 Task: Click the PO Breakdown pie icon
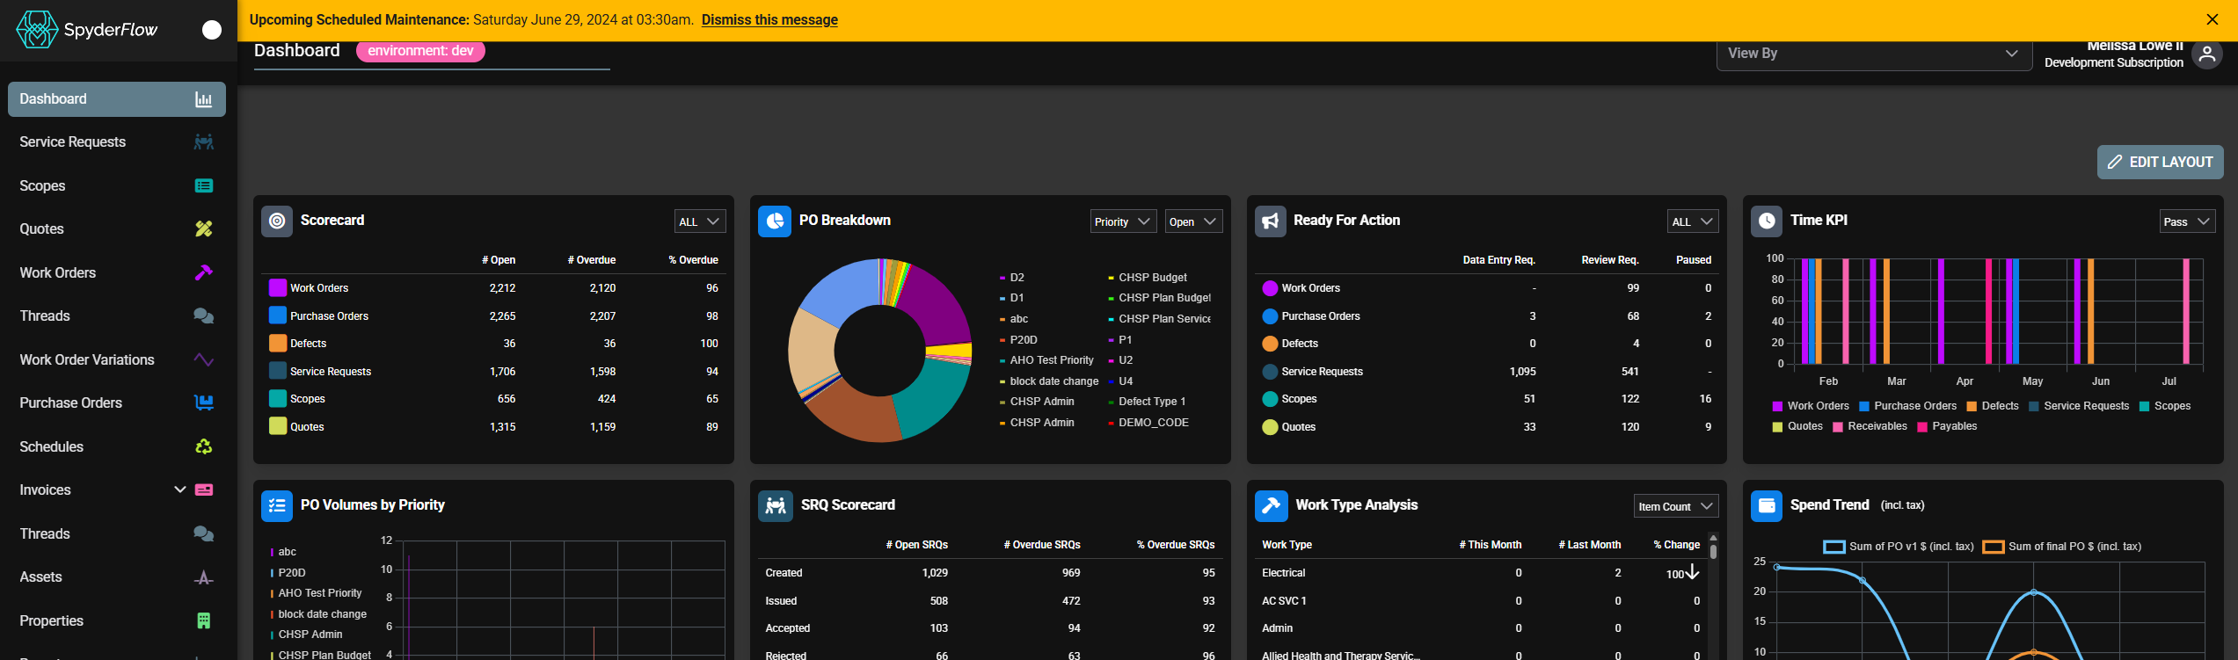[x=775, y=221]
